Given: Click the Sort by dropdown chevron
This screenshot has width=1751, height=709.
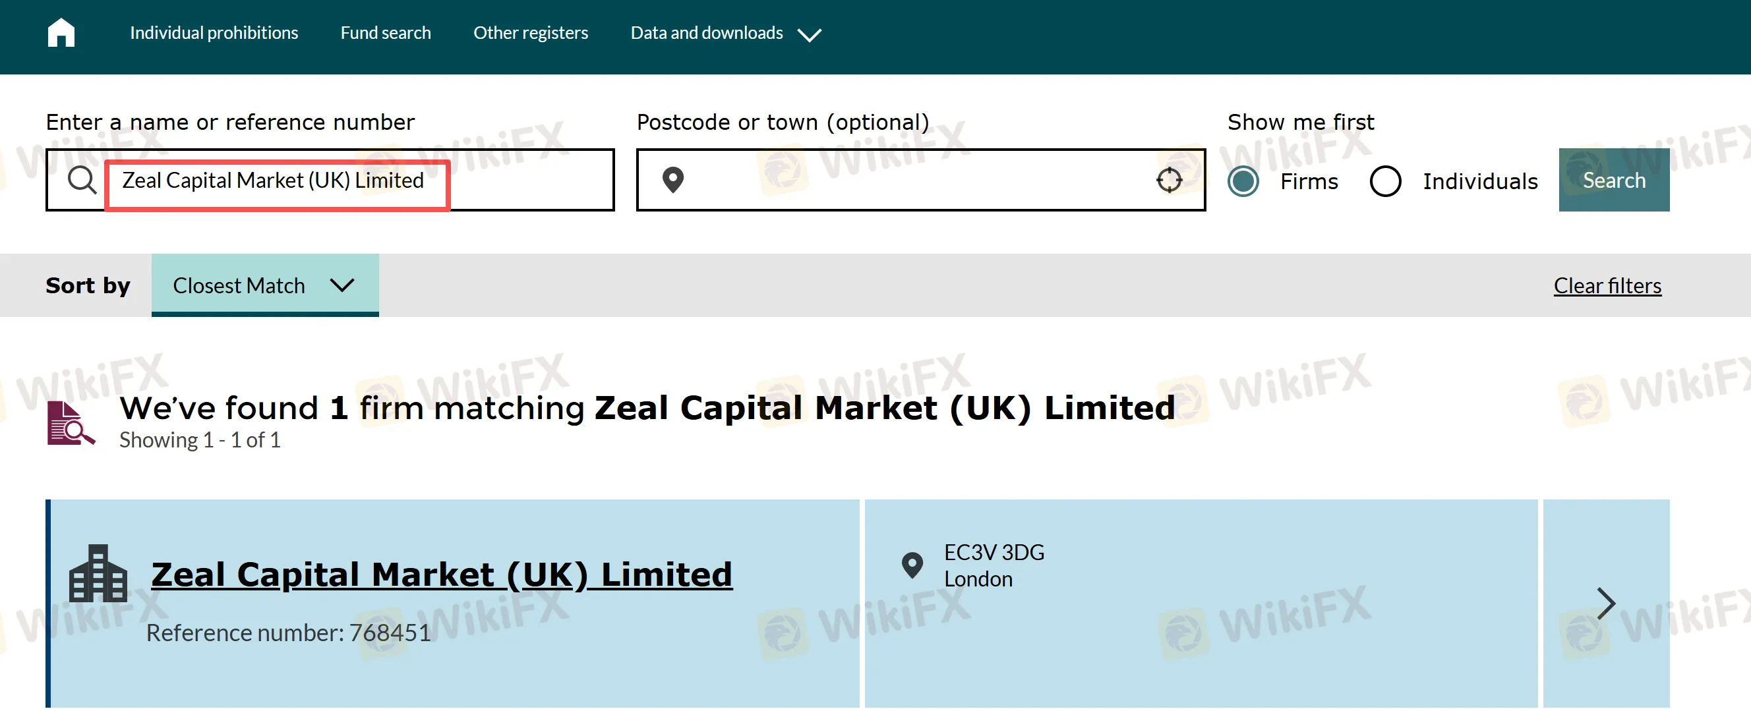Looking at the screenshot, I should [342, 285].
